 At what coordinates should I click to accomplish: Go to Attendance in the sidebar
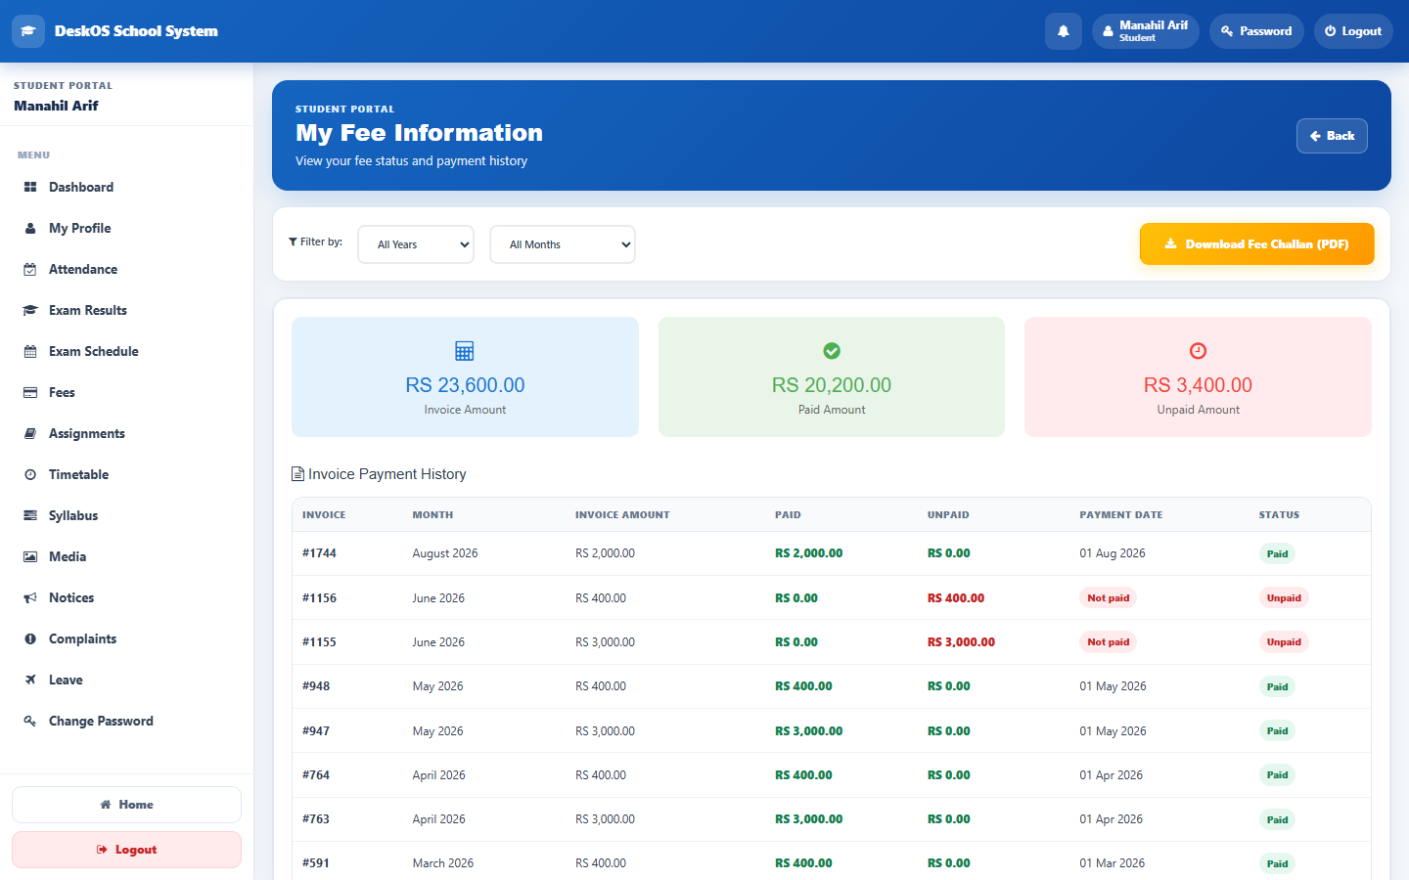click(x=127, y=269)
